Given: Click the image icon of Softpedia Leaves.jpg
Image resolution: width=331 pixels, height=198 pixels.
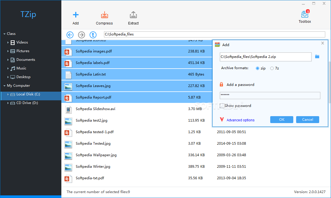Looking at the screenshot, I should point(68,86).
